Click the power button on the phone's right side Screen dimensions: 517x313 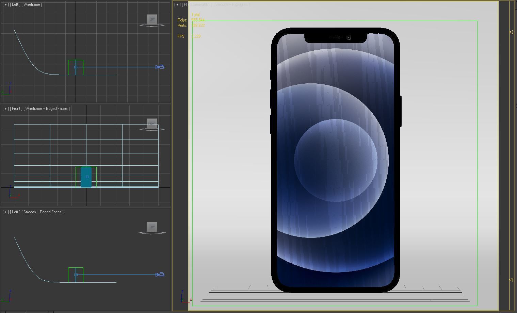401,111
